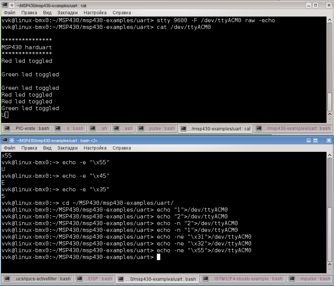Screen dimensions: 334x286
Task: Open Файл menu in bottom bash window
Action: point(10,148)
